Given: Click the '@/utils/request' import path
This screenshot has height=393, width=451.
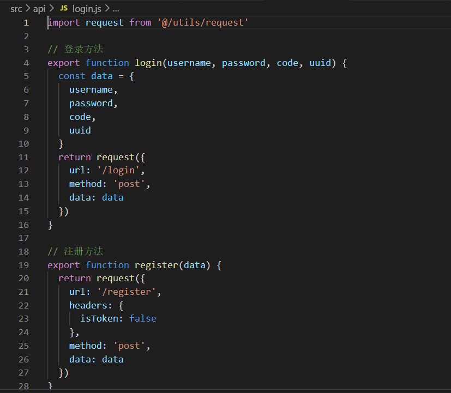Looking at the screenshot, I should [202, 22].
